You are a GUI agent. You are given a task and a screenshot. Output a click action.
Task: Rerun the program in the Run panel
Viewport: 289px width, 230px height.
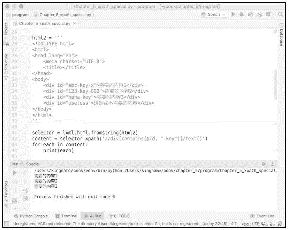[14, 173]
